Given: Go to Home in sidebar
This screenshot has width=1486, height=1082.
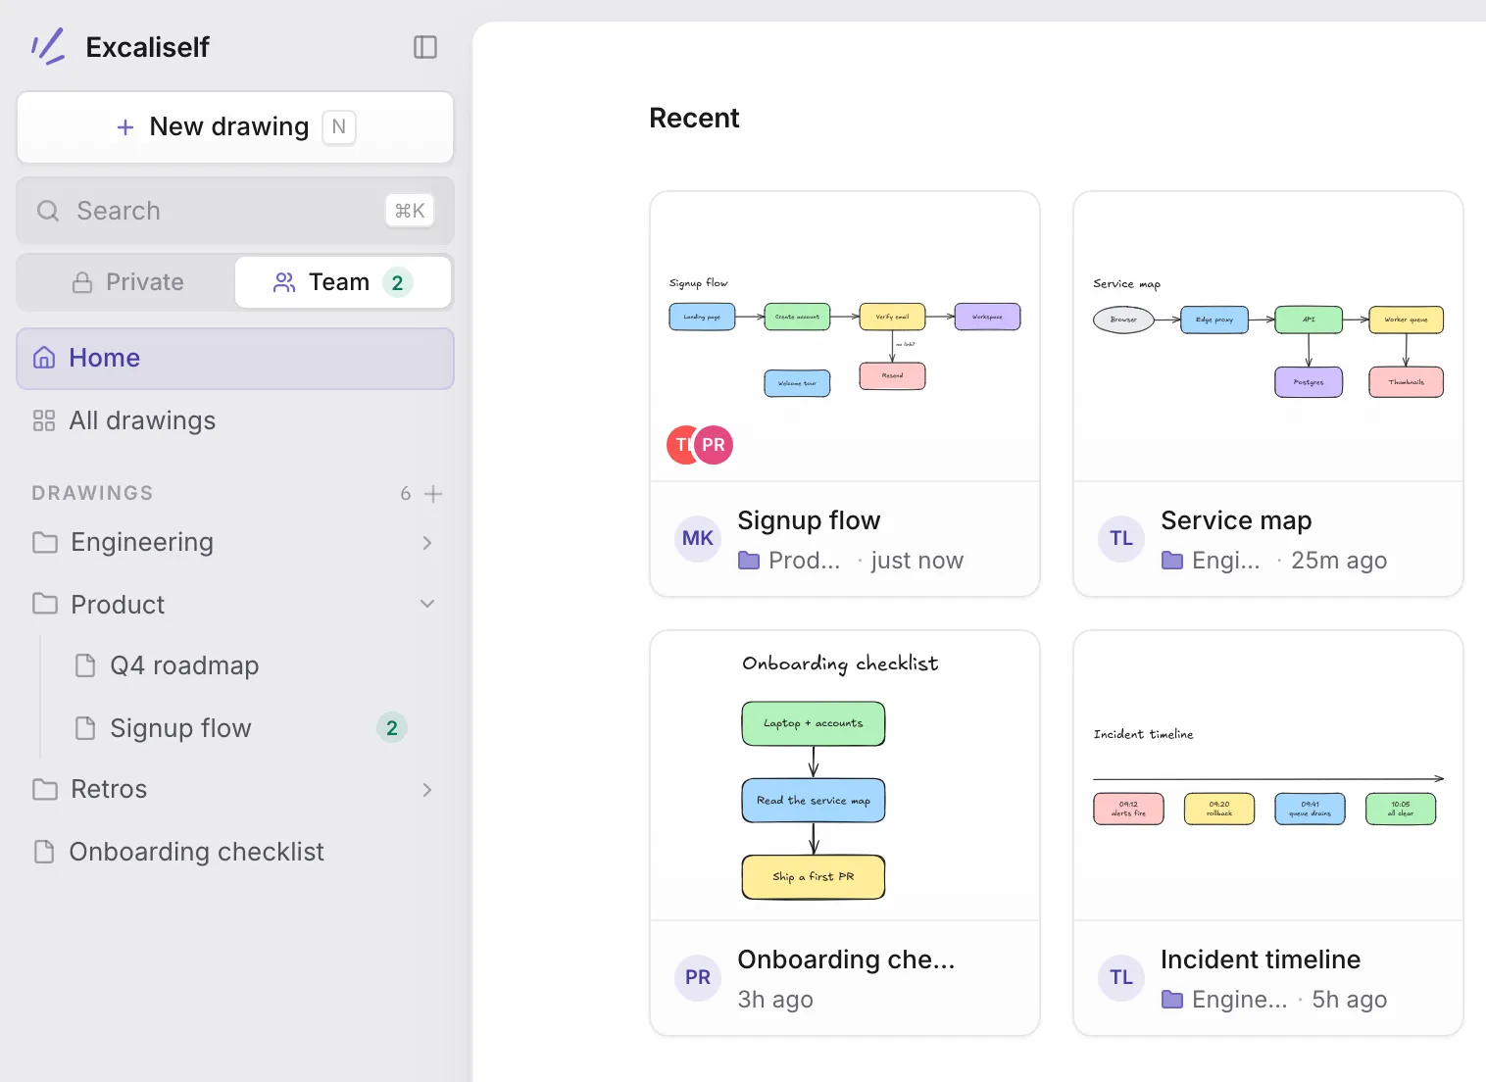Looking at the screenshot, I should pyautogui.click(x=235, y=359).
